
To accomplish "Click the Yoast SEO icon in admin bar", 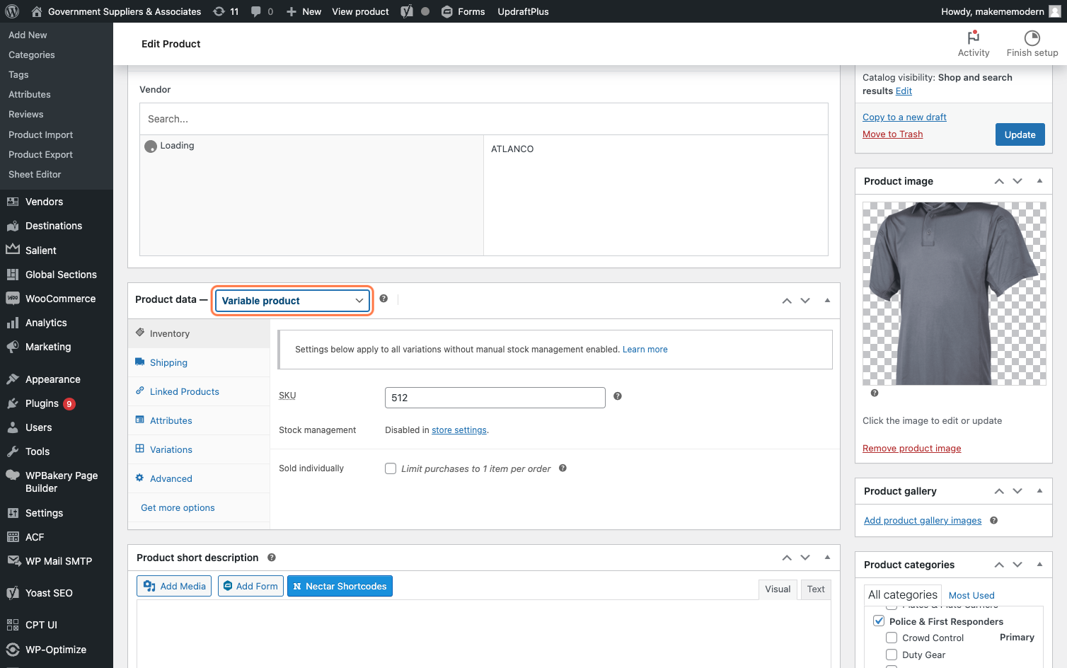I will coord(407,11).
